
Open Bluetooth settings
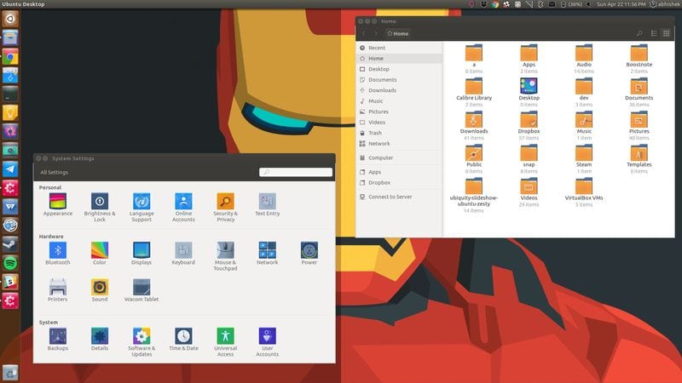(x=57, y=253)
